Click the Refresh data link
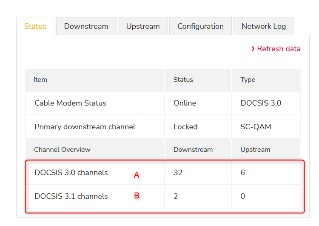The height and width of the screenshot is (226, 319). [279, 49]
